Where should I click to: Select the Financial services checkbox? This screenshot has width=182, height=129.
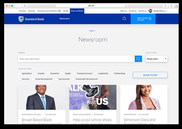[x=74, y=73]
